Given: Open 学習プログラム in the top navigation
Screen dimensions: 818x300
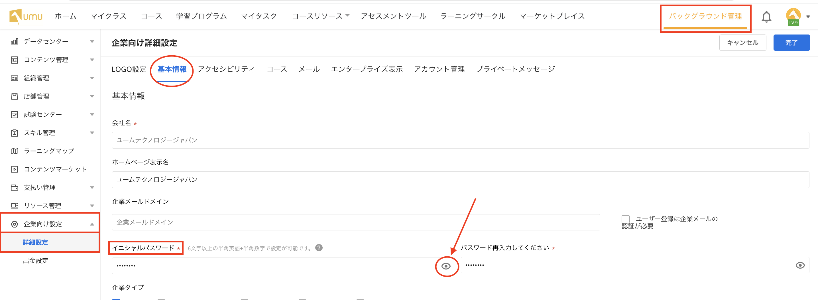Looking at the screenshot, I should click(x=202, y=16).
